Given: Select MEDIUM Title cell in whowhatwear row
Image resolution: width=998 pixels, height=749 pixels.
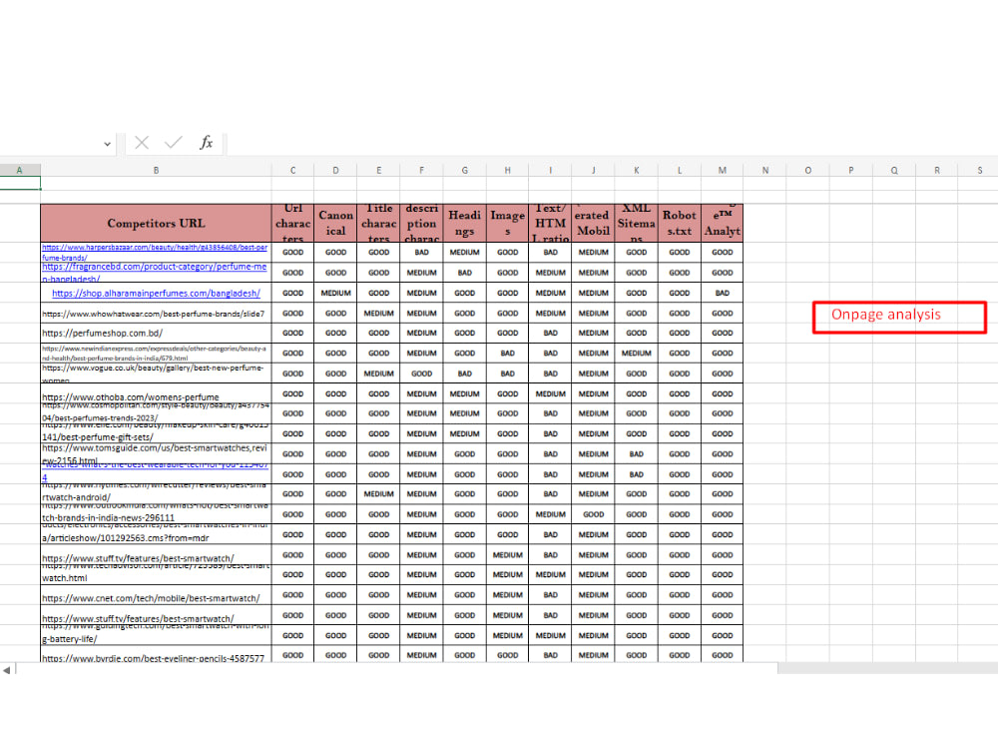Looking at the screenshot, I should point(378,314).
